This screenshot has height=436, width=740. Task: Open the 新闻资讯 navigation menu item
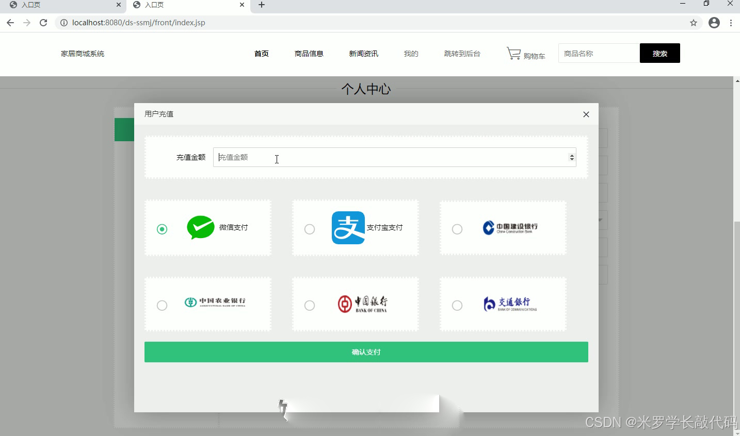coord(363,53)
